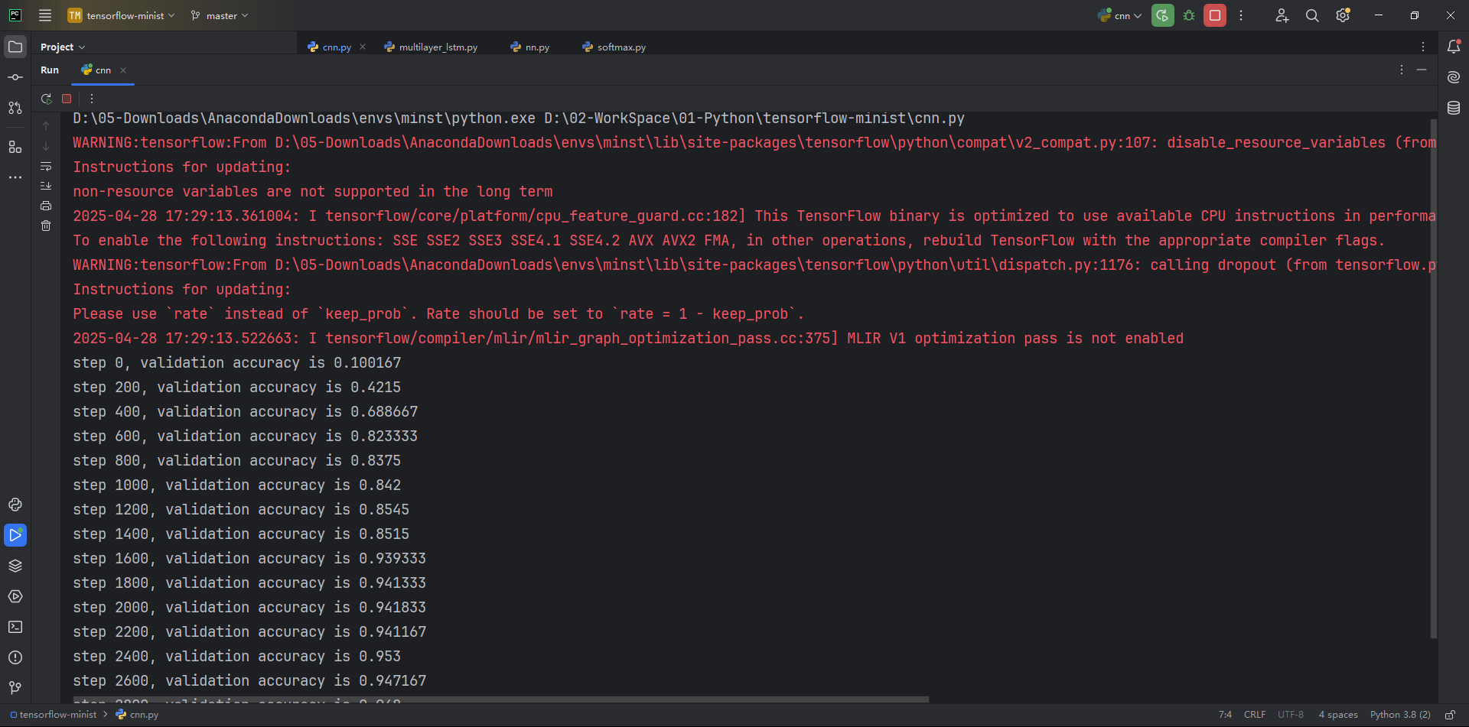
Task: Switch to the cnn.py editor tab
Action: click(x=330, y=47)
